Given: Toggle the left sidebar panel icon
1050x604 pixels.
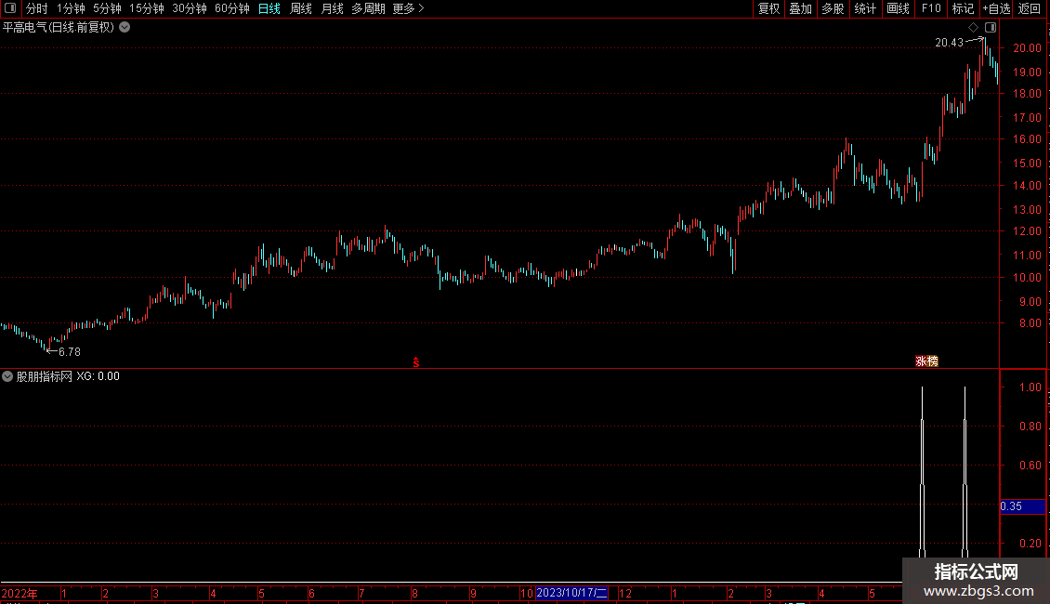Looking at the screenshot, I should point(10,8).
